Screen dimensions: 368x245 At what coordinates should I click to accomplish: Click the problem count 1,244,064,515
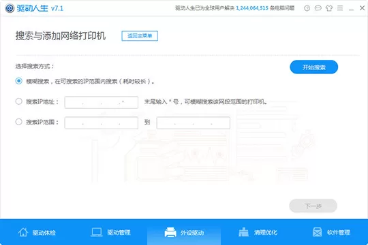point(252,8)
